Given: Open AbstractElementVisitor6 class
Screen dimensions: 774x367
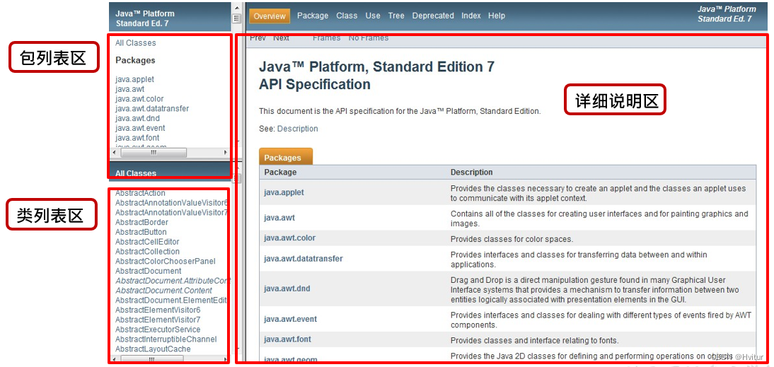Looking at the screenshot, I should [x=158, y=310].
